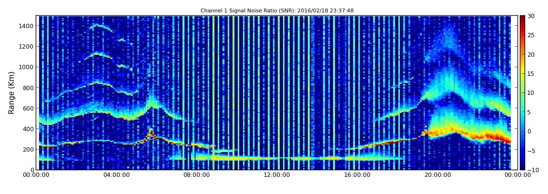Click the SNR color scale bar

522,92
